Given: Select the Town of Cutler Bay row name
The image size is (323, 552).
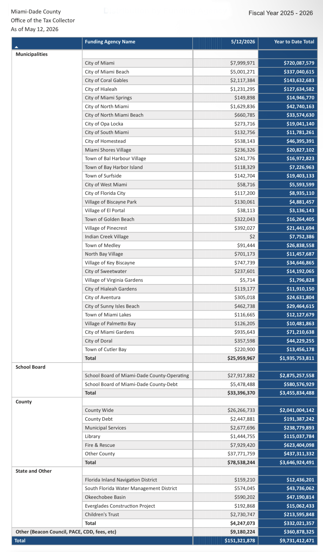Looking at the screenshot, I should coord(106,349).
